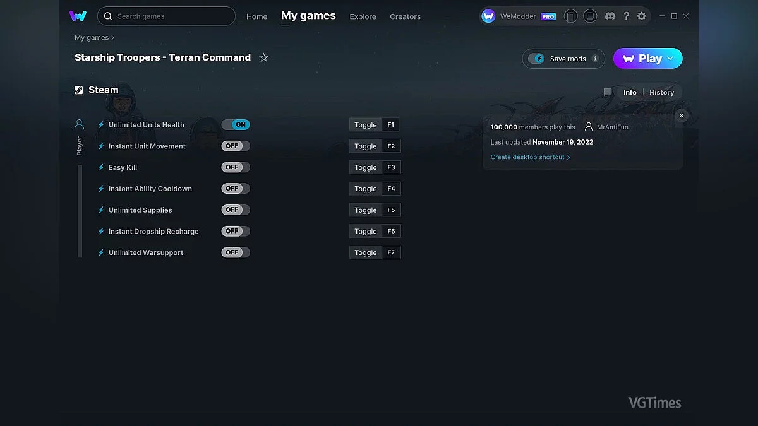Open the My games tab

308,16
